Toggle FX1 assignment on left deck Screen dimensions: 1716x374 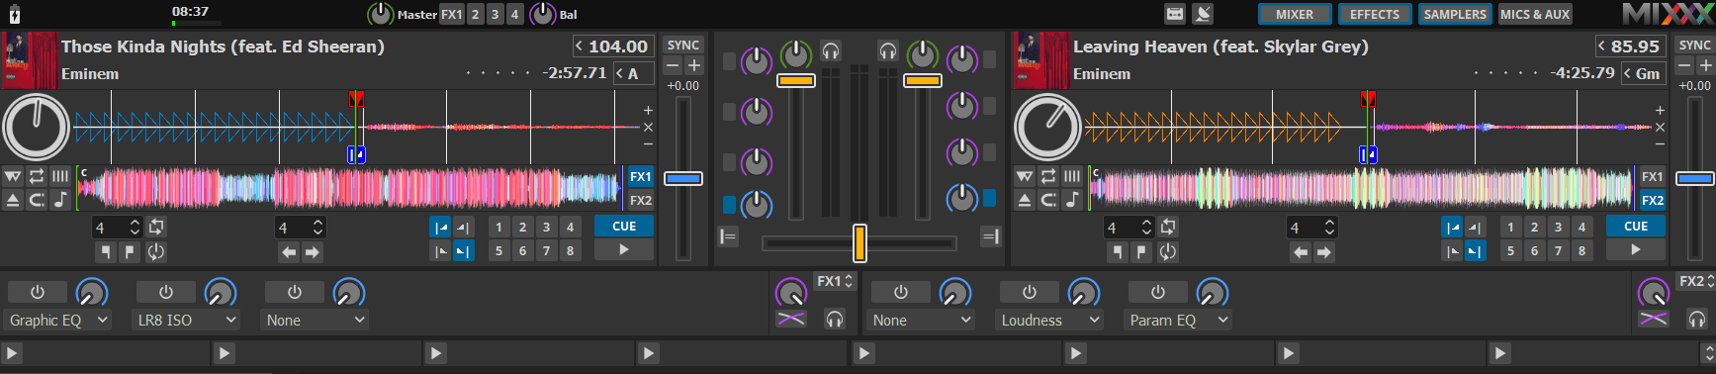tap(641, 177)
